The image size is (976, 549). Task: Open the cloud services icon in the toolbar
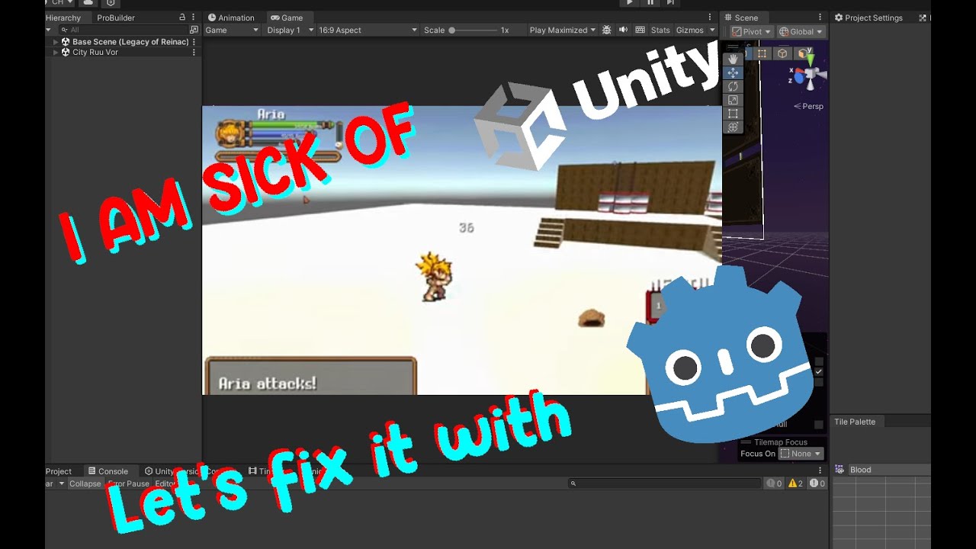[x=88, y=3]
